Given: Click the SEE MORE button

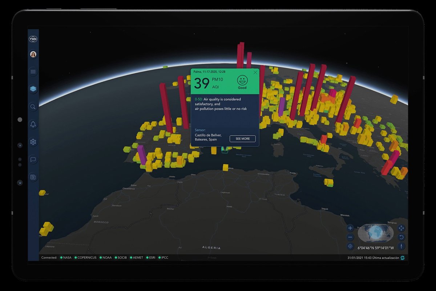Looking at the screenshot, I should (x=242, y=139).
